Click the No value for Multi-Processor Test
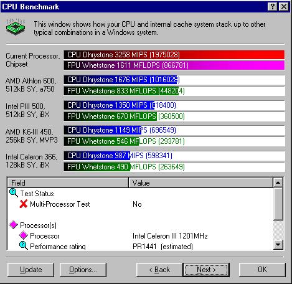Screen dimensions: 292x284 137,204
